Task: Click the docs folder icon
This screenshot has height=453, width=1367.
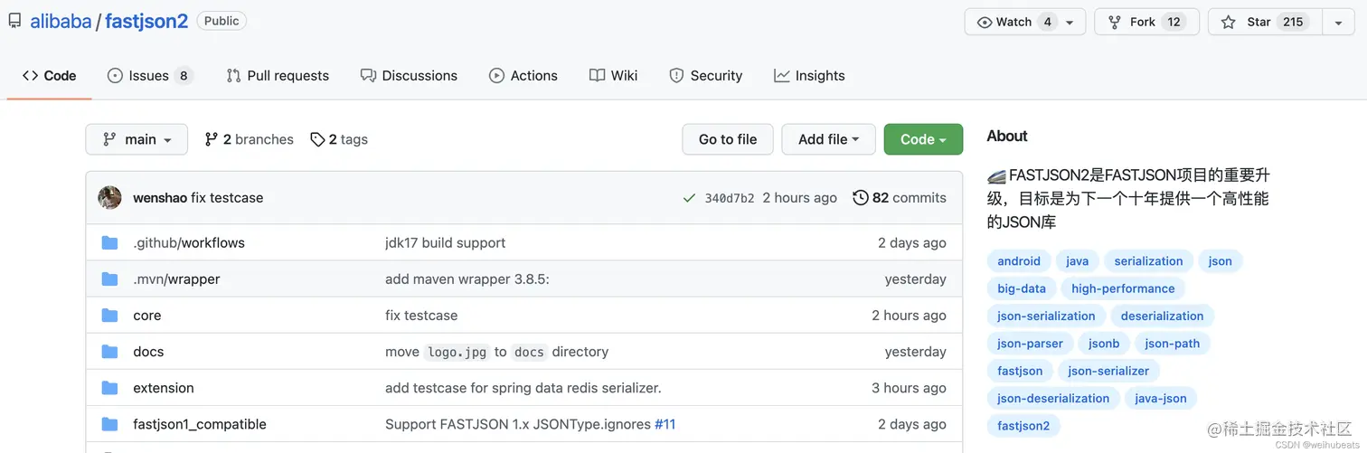Action: [x=110, y=352]
